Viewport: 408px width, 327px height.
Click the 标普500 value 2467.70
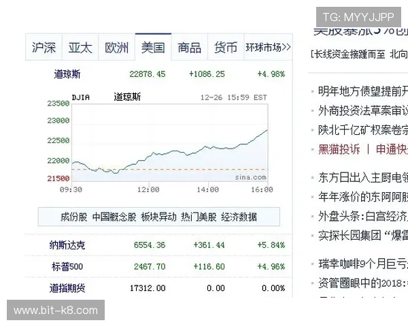point(150,267)
